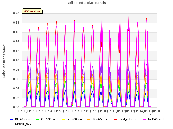The height and width of the screenshot is (129, 173).
Task: Click the Jun 3 x-axis label
Action: click(x=39, y=111)
